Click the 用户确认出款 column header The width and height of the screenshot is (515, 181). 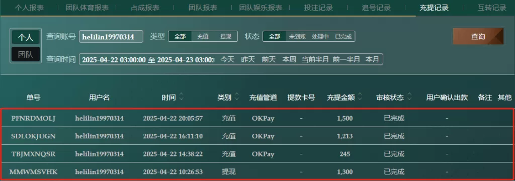point(447,98)
